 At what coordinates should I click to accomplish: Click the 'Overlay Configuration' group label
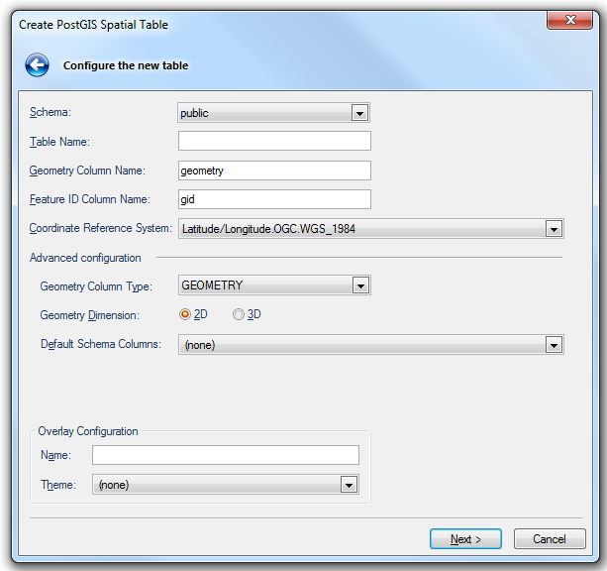[x=88, y=431]
